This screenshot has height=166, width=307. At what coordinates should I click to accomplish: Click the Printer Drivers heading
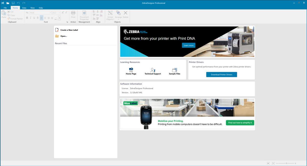pos(196,62)
